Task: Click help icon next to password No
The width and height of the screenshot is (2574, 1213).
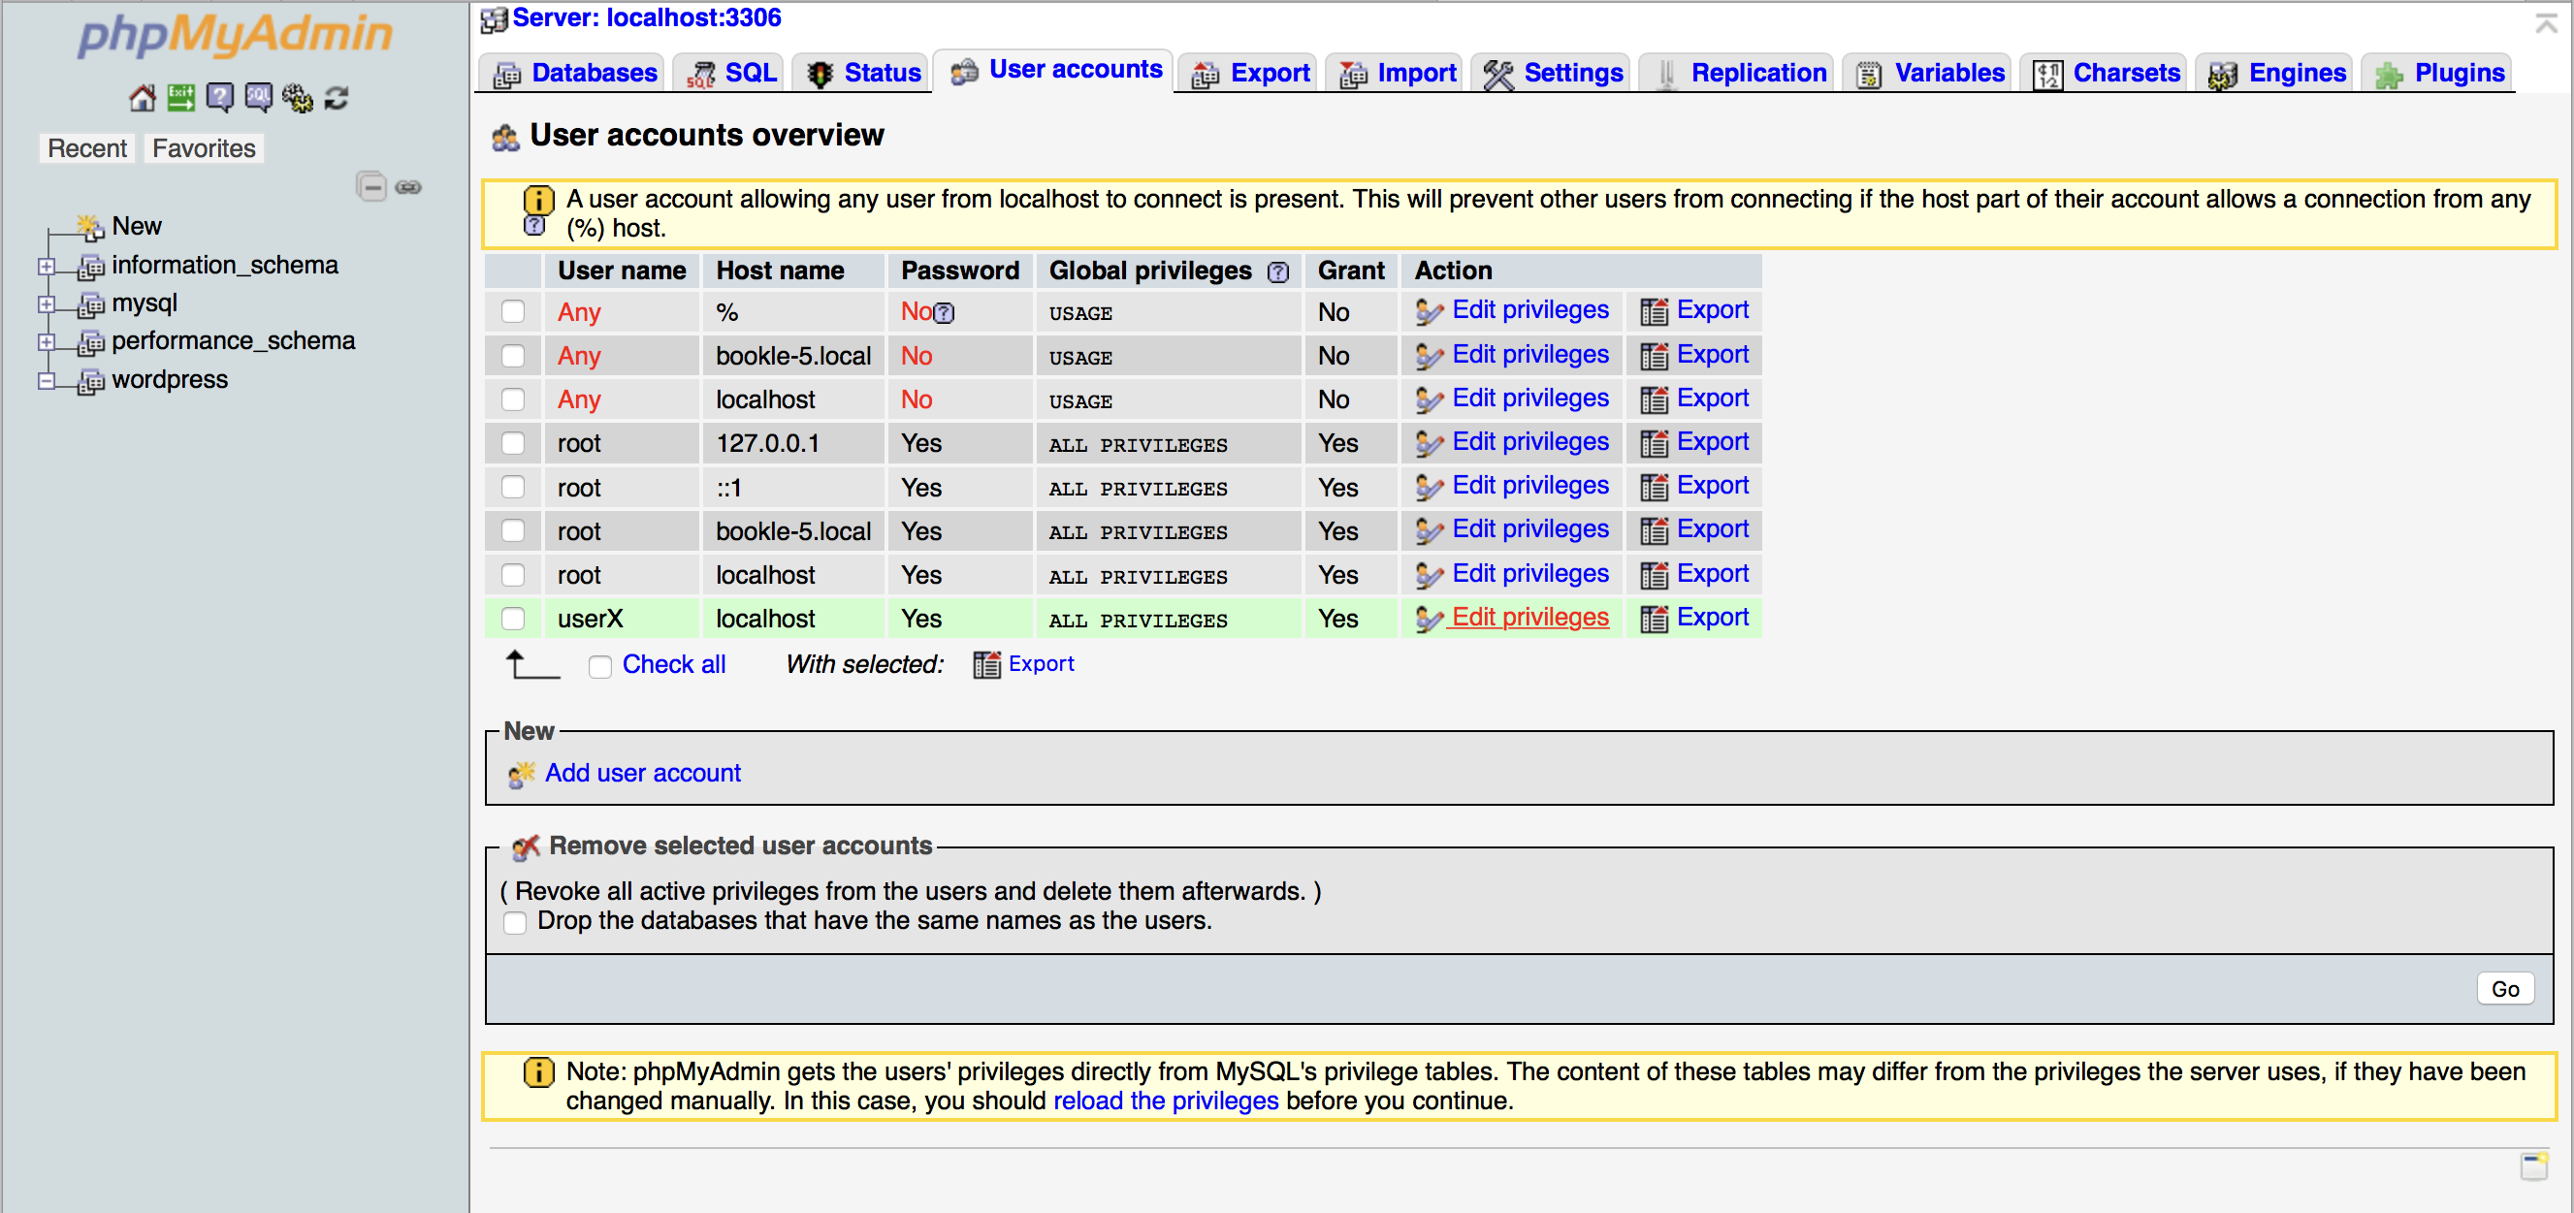Action: 945,313
